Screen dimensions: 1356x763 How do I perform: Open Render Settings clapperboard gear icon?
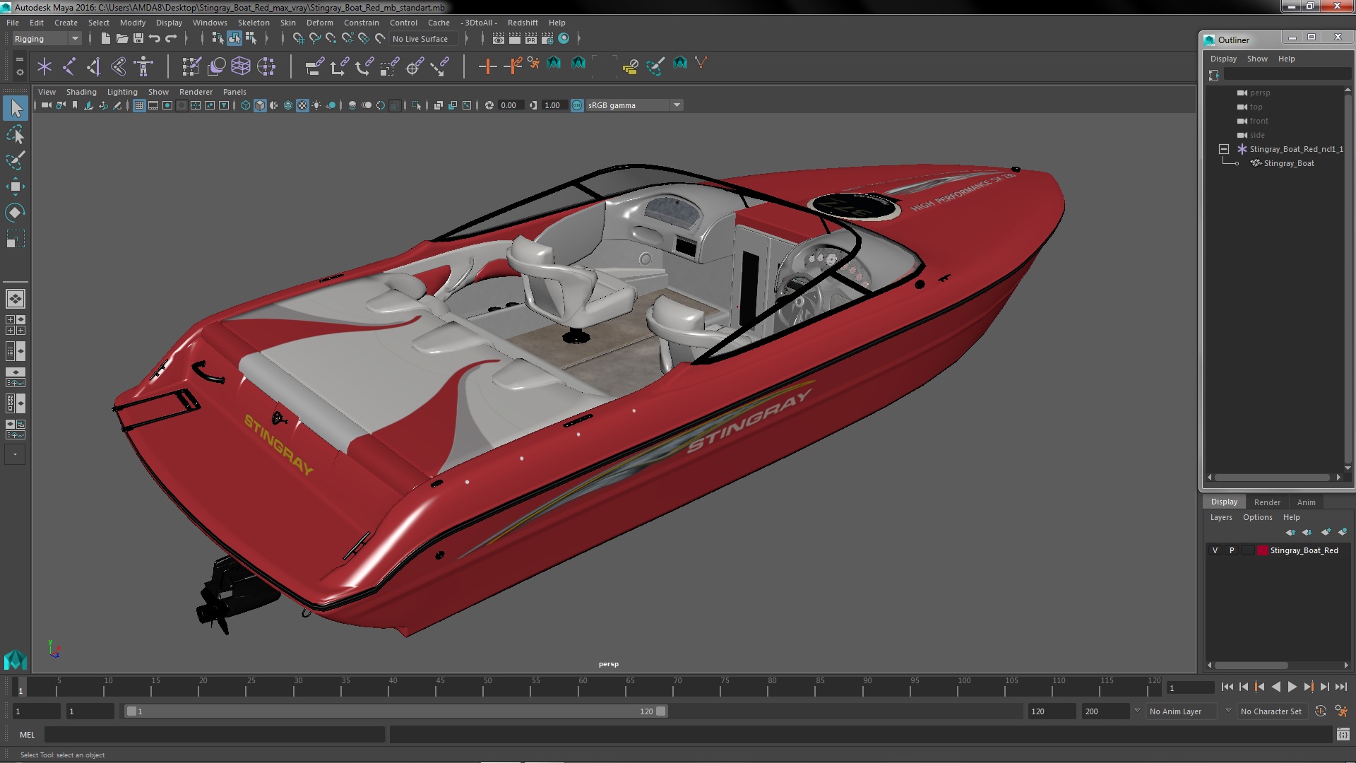(547, 38)
